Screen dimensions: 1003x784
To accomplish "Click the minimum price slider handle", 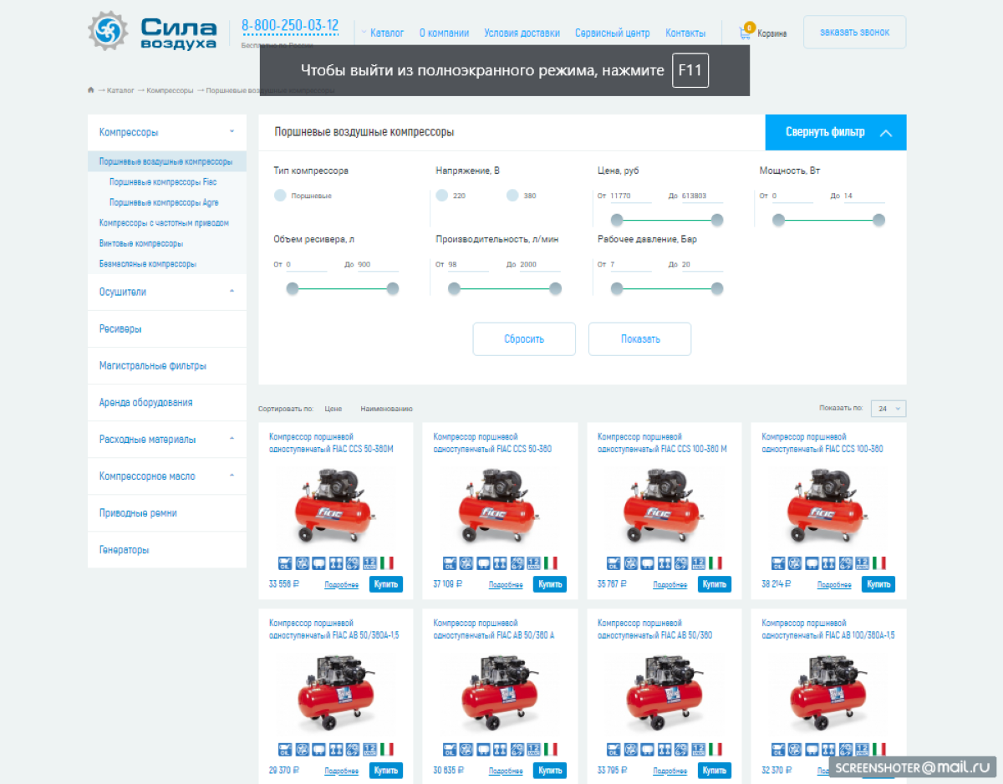I will [617, 220].
